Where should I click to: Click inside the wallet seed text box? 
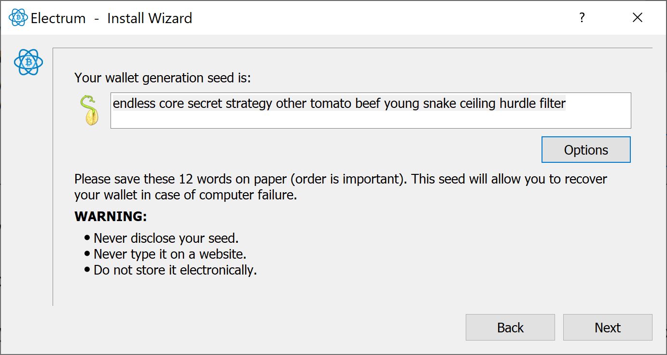(x=370, y=118)
